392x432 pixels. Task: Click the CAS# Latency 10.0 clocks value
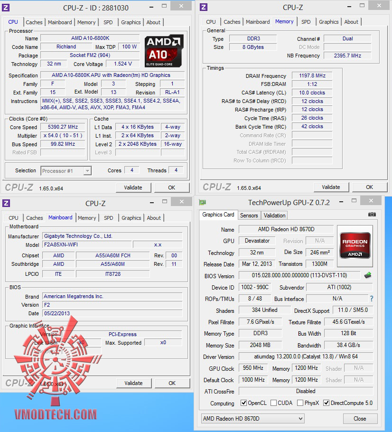(x=312, y=93)
